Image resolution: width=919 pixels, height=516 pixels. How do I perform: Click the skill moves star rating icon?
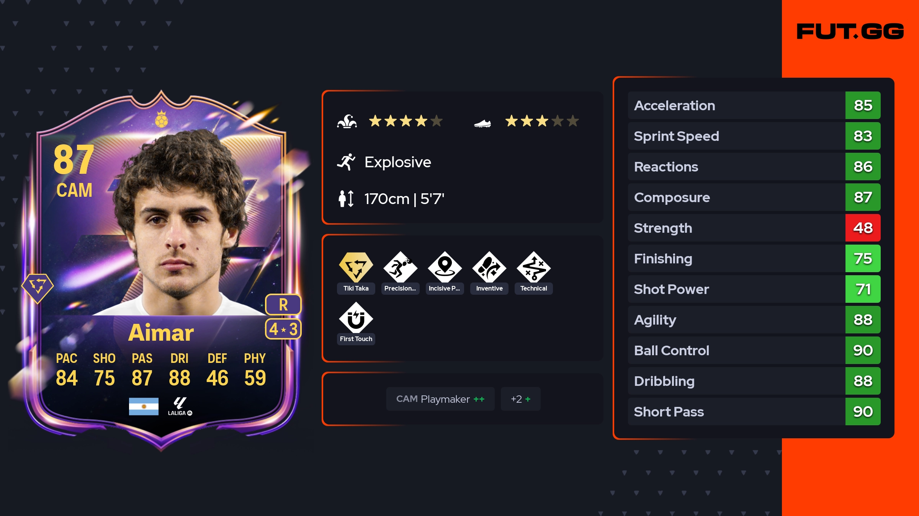tap(347, 121)
